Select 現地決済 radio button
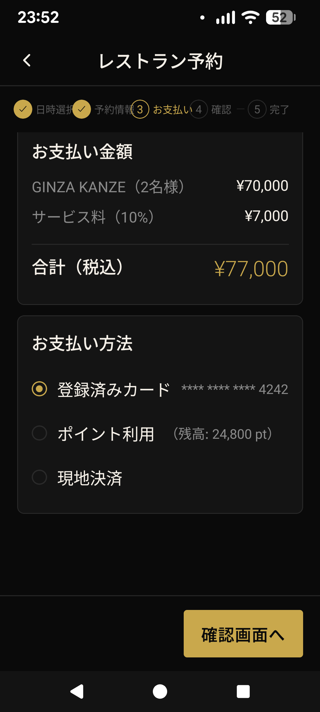Viewport: 320px width, 712px height. click(x=39, y=477)
